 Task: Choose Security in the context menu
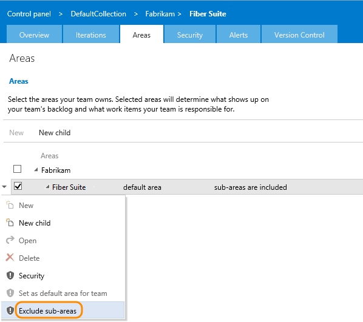coord(63,276)
